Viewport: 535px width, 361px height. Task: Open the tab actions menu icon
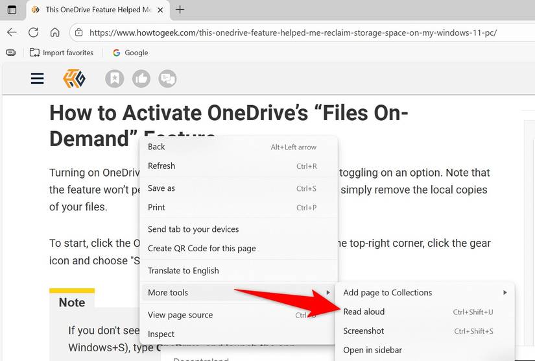pyautogui.click(x=12, y=10)
